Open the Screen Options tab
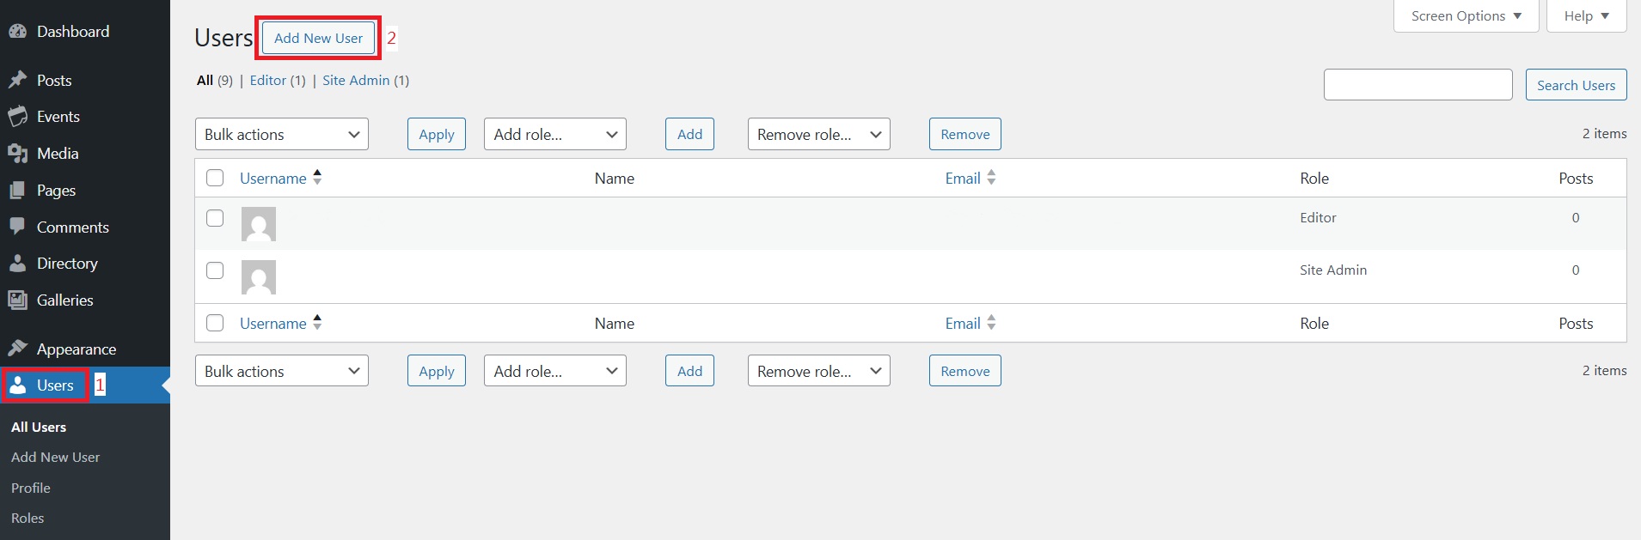 (x=1466, y=16)
